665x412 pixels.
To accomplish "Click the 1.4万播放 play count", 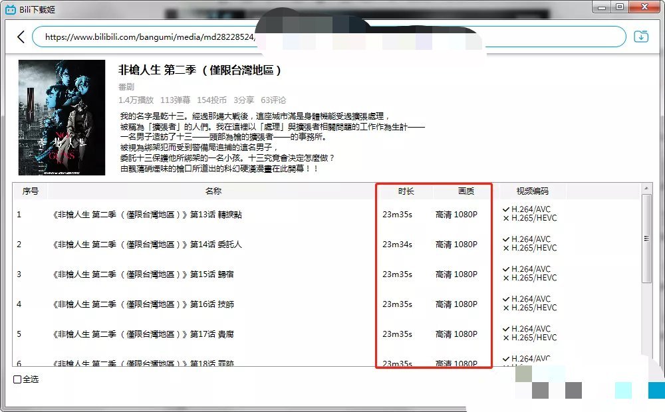I will [x=136, y=100].
